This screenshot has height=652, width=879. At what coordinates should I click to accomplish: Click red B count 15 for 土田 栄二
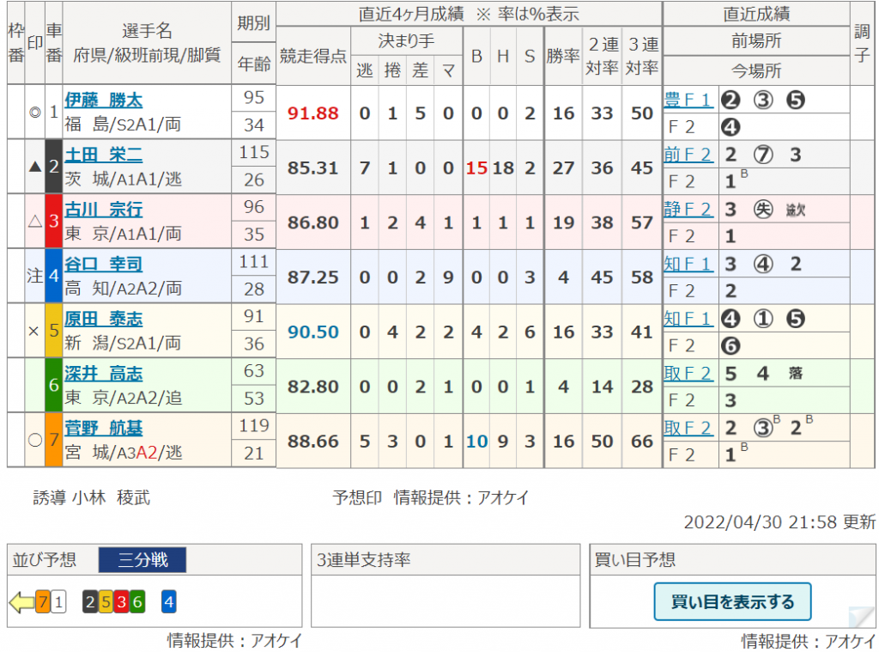click(x=476, y=168)
